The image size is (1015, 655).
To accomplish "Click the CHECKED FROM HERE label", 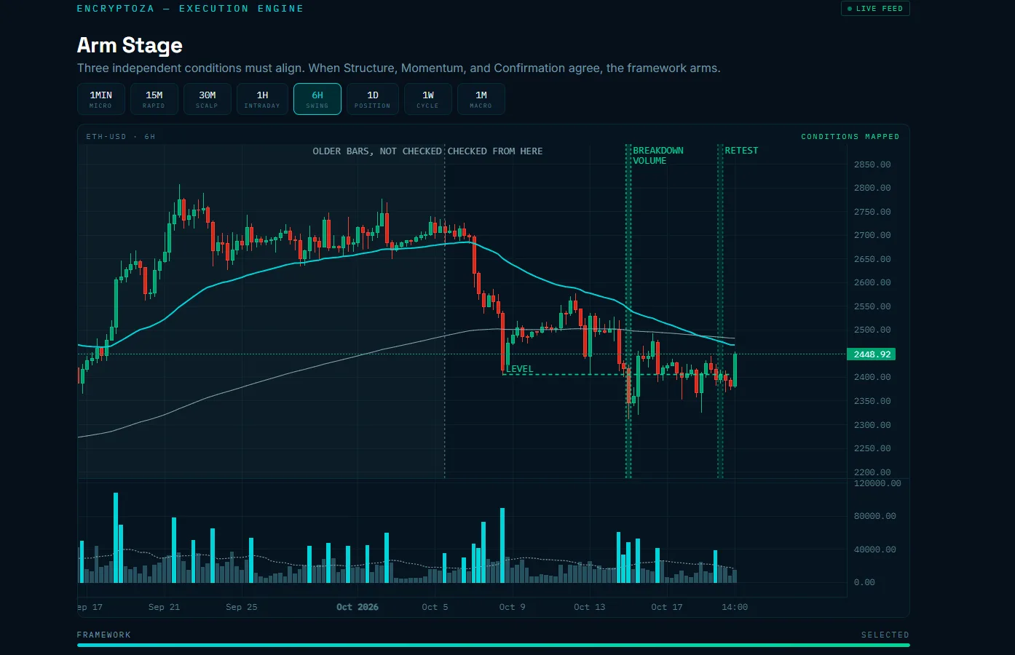I will click(495, 151).
